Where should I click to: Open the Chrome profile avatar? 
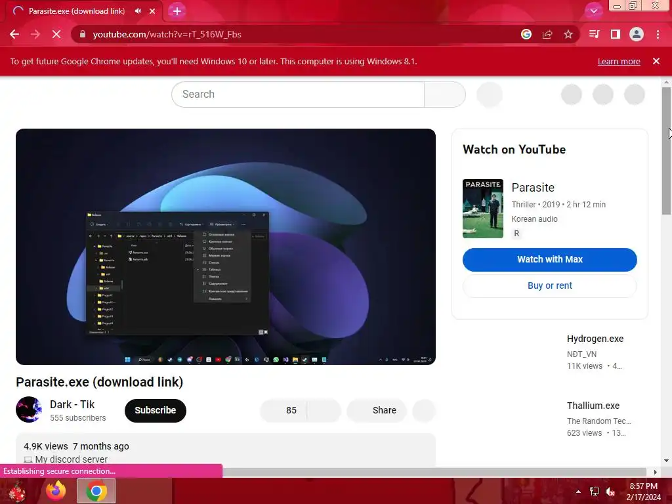[637, 34]
